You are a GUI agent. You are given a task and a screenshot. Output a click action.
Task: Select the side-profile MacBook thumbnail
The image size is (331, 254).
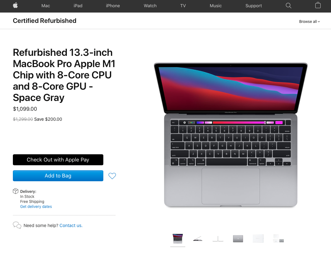pyautogui.click(x=198, y=239)
